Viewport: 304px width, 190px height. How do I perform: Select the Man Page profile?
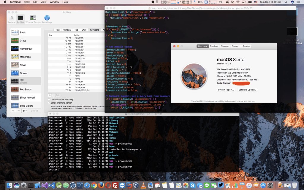pos(26,57)
